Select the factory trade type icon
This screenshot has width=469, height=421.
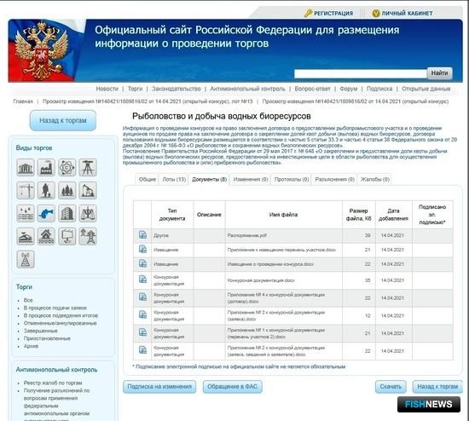(46, 167)
